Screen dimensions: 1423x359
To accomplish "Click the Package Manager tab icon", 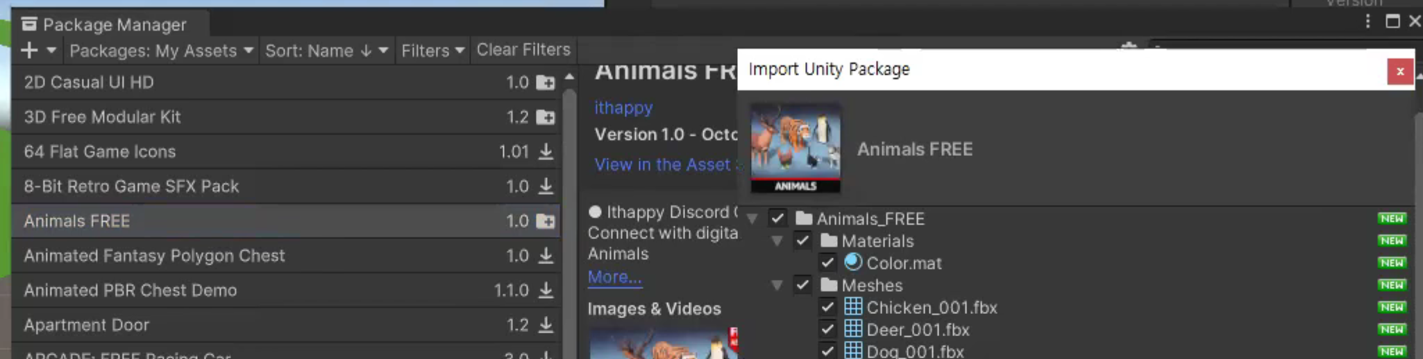I will 29,24.
